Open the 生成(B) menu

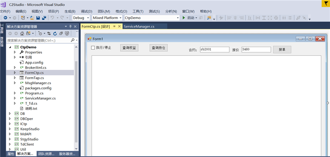70,12
